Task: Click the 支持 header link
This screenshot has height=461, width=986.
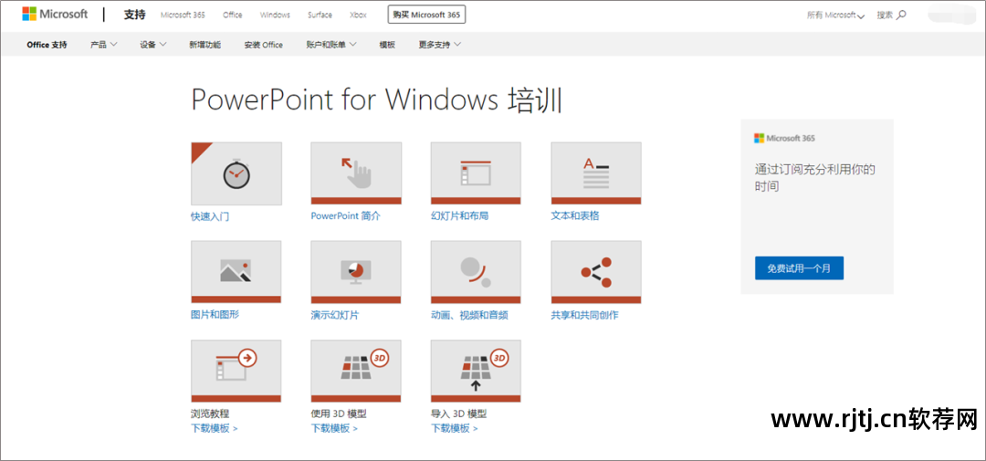Action: point(134,15)
